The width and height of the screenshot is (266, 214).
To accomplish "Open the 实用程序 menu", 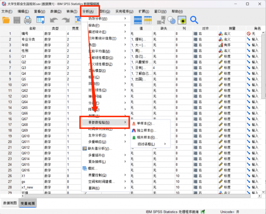I will (124, 11).
